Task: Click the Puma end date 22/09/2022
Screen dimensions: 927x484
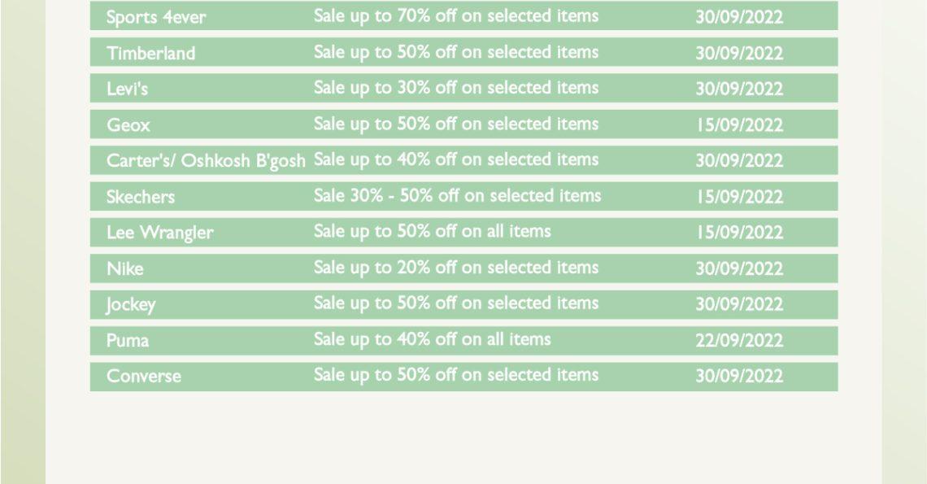Action: click(x=739, y=340)
